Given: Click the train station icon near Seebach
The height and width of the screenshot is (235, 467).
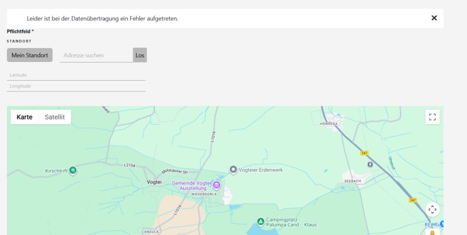Looking at the screenshot, I should pyautogui.click(x=369, y=164).
